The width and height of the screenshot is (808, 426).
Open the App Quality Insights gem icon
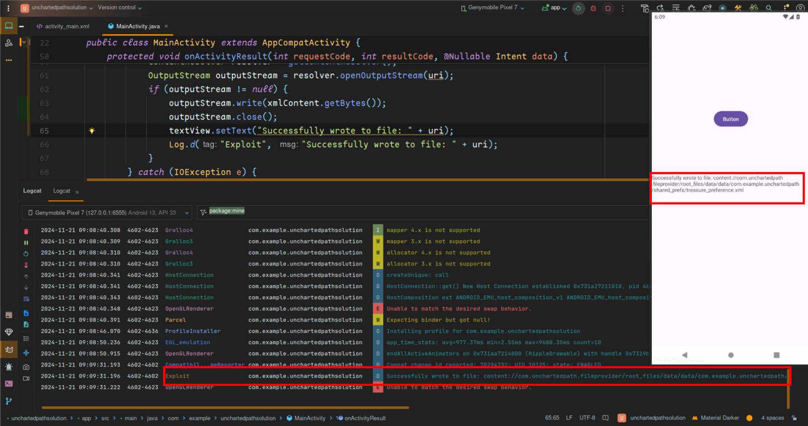[9, 332]
